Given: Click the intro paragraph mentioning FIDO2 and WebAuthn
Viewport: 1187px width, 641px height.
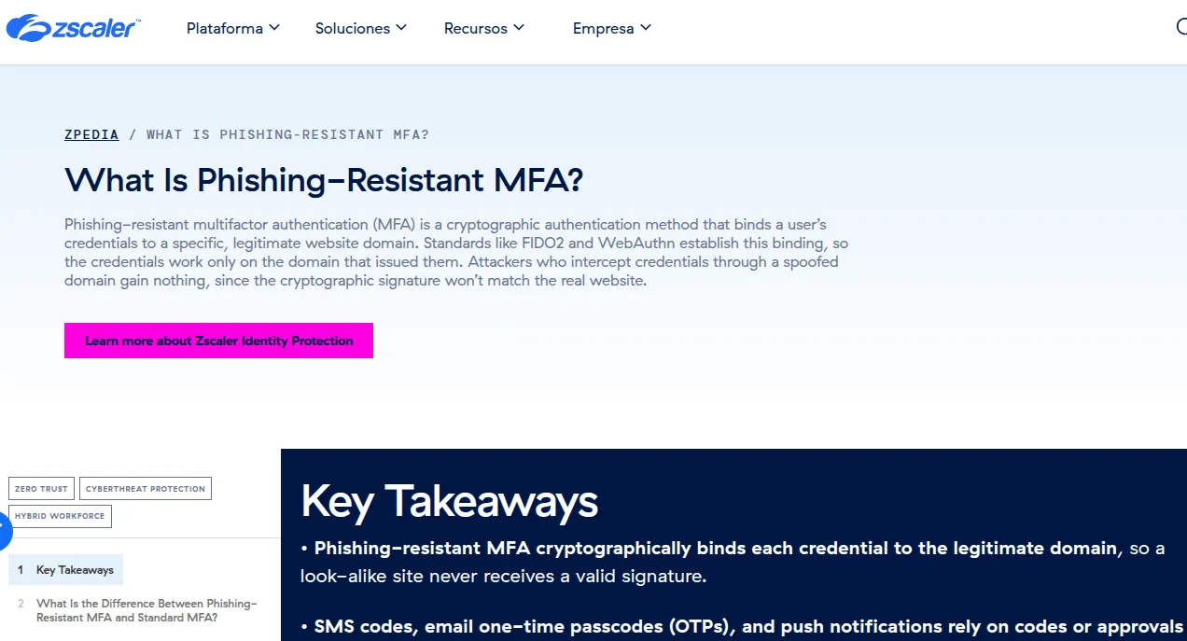Looking at the screenshot, I should 456,252.
